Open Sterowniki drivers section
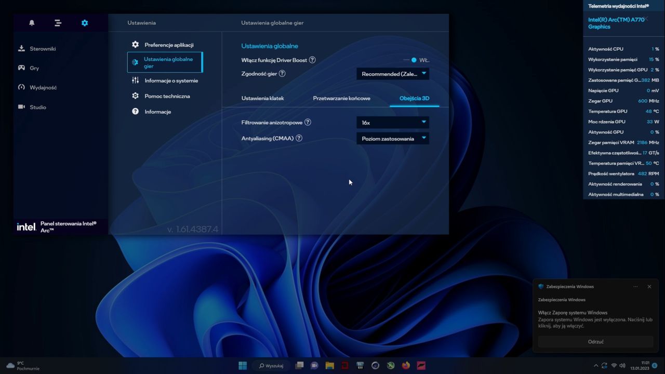The image size is (665, 374). 37,49
